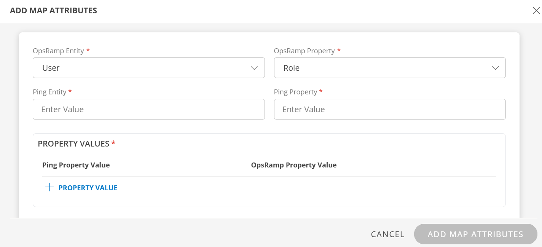Click the Ping Property Value column header
The height and width of the screenshot is (247, 542).
point(76,165)
